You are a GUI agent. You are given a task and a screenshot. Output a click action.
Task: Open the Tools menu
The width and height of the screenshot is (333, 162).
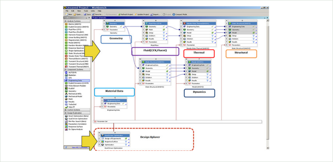(x=86, y=11)
